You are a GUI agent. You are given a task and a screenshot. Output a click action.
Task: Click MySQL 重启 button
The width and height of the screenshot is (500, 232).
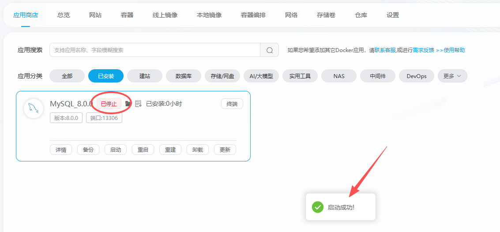point(143,150)
